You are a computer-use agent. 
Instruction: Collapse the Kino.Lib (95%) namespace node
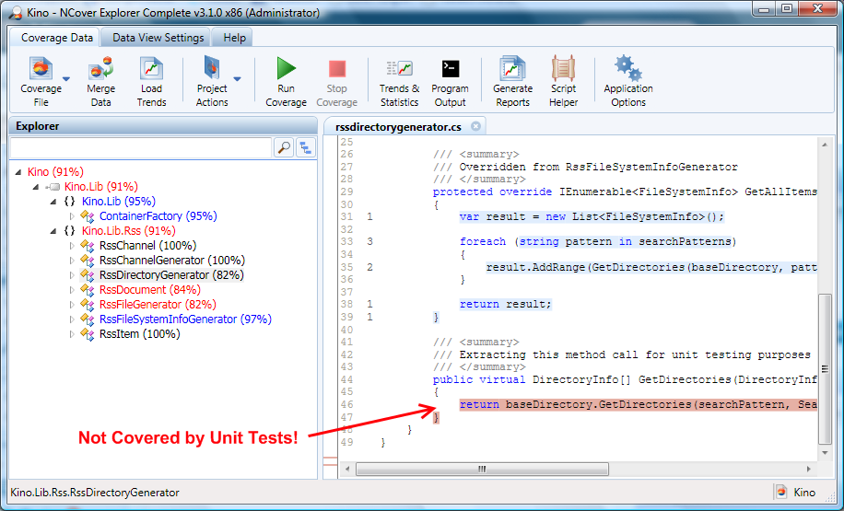(x=53, y=202)
